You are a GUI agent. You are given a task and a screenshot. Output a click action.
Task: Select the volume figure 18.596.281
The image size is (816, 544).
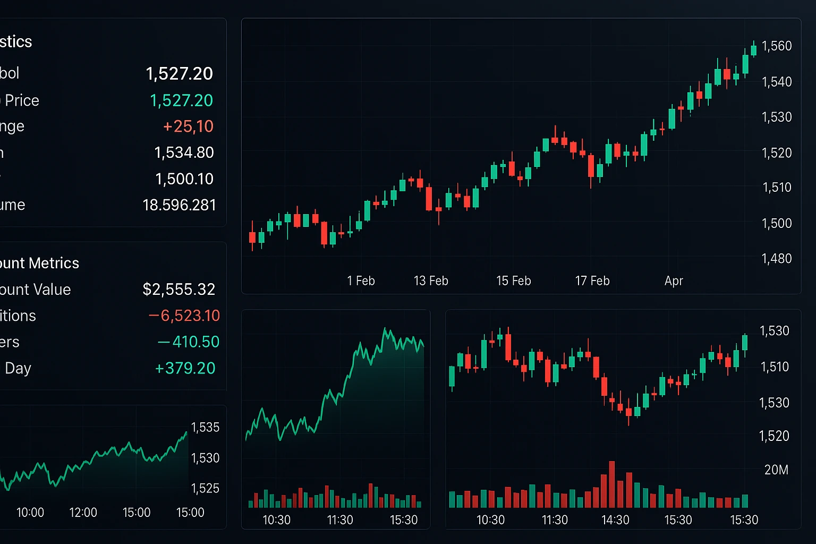180,205
